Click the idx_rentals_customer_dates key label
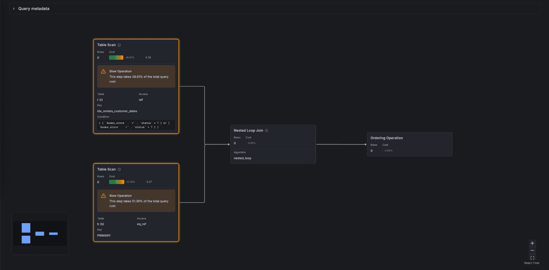Image resolution: width=549 pixels, height=270 pixels. point(117,111)
